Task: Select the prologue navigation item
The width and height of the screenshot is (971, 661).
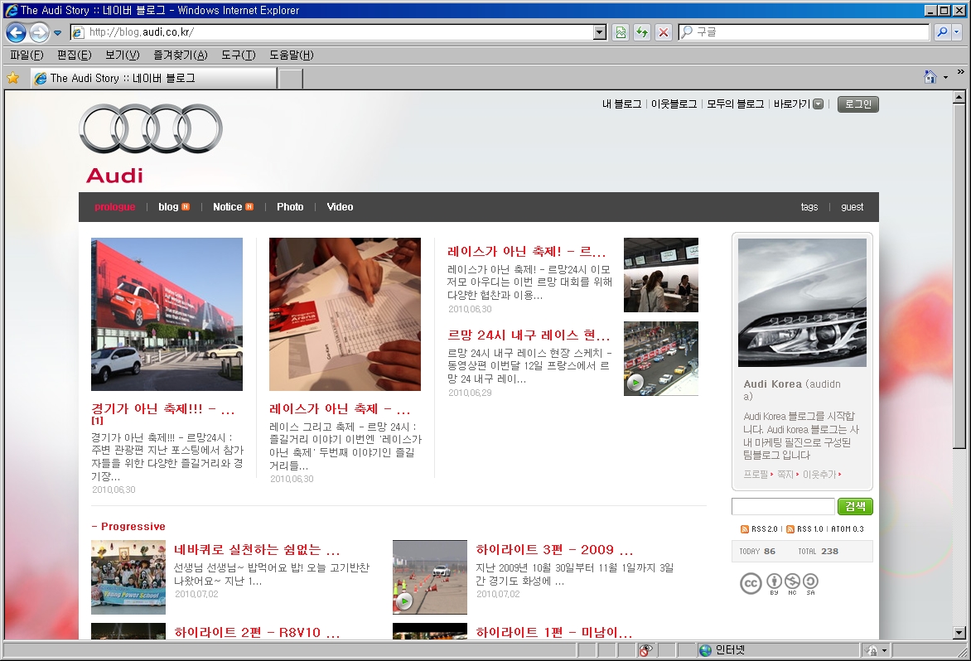Action: (x=114, y=207)
